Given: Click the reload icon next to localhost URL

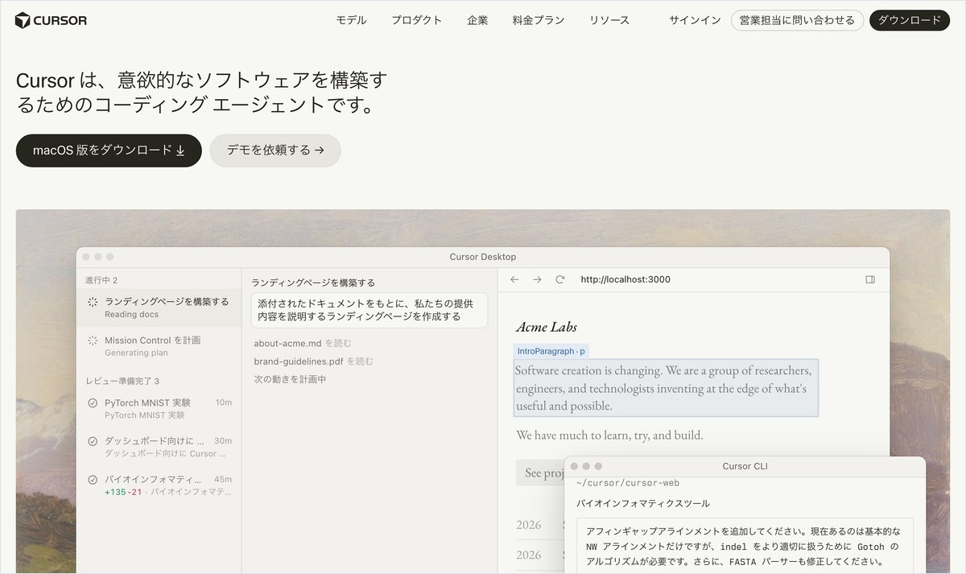Looking at the screenshot, I should [x=559, y=279].
